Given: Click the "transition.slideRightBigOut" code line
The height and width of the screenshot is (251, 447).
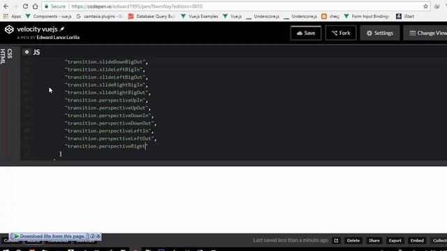Looking at the screenshot, I should point(108,93).
